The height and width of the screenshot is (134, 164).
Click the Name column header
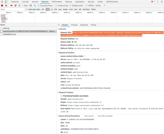pos(28,25)
